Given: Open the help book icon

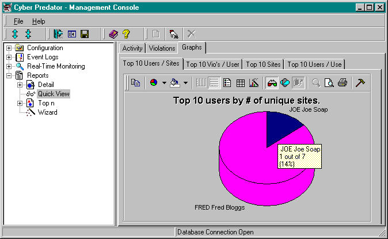Looking at the screenshot, I should (x=113, y=35).
